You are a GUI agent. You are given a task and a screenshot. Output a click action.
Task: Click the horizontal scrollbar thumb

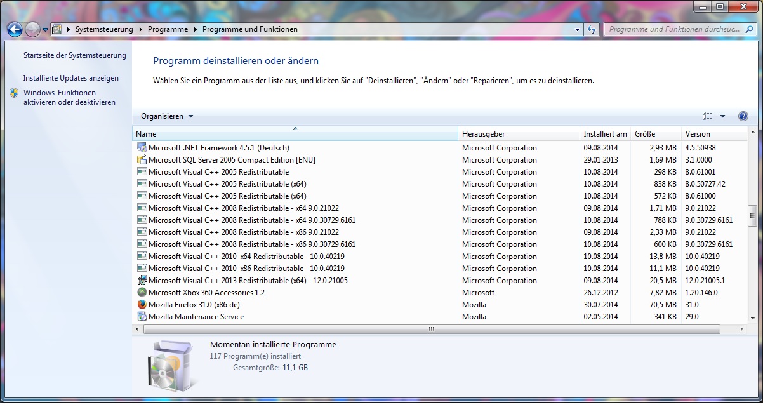click(x=432, y=329)
